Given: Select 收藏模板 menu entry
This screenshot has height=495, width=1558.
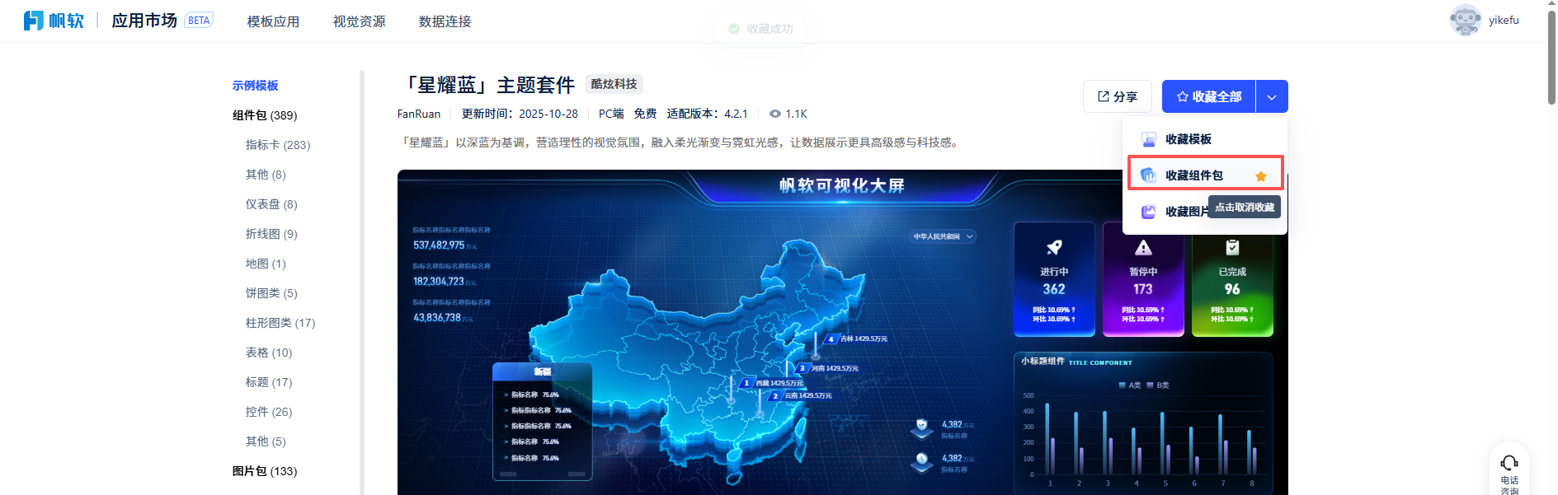Looking at the screenshot, I should point(1205,139).
